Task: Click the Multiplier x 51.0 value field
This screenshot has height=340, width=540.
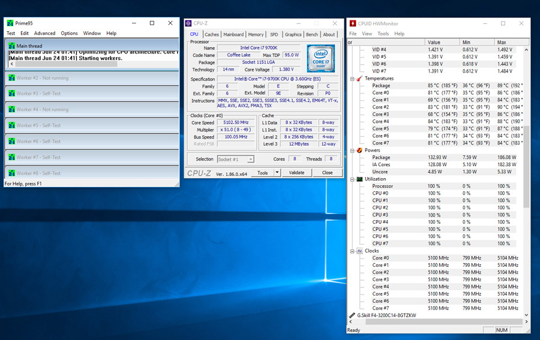Action: click(x=236, y=130)
